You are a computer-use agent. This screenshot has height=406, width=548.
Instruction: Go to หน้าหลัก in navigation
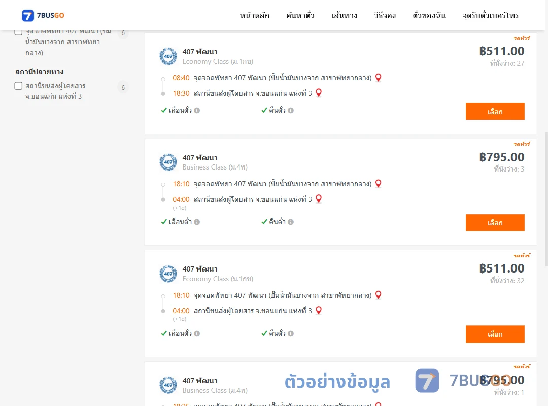click(x=254, y=15)
